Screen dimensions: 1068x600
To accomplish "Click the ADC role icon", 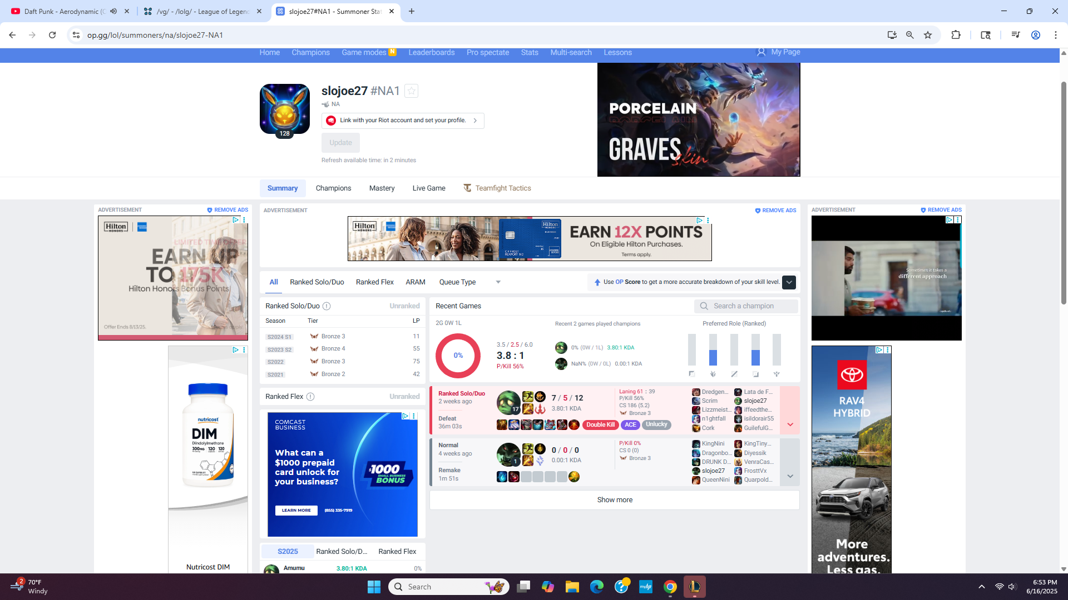I will (x=755, y=374).
